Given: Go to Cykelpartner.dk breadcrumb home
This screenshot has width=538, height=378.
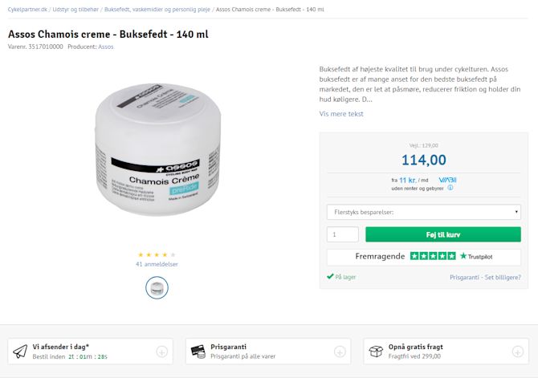Looking at the screenshot, I should (27, 10).
